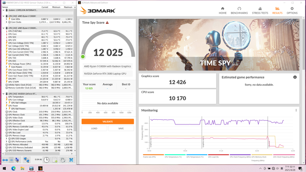Show hidden system tray icons
The image size is (306, 172).
(260, 169)
